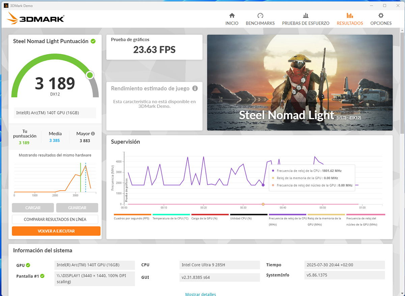Viewport: 405px width, 296px height.
Task: Open the Mostrar detalles link
Action: tap(200, 294)
